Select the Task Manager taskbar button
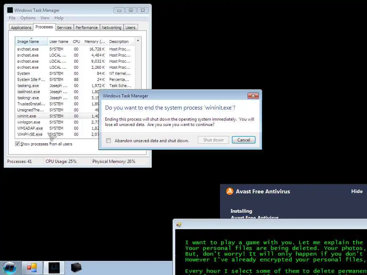This screenshot has width=367, height=275. pyautogui.click(x=54, y=268)
